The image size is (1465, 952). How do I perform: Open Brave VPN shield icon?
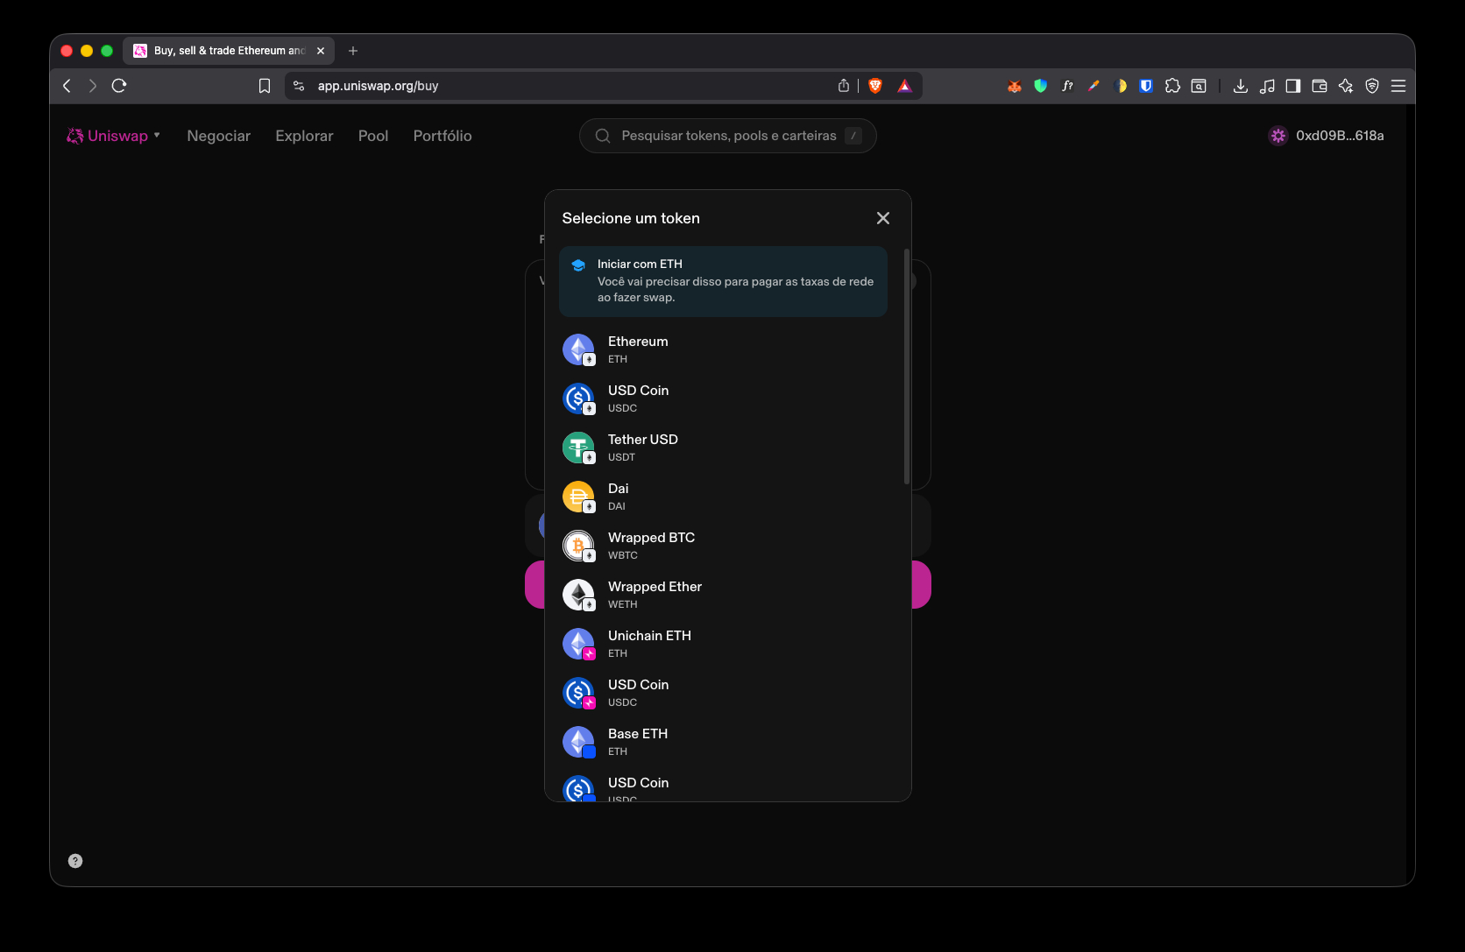(x=1372, y=86)
